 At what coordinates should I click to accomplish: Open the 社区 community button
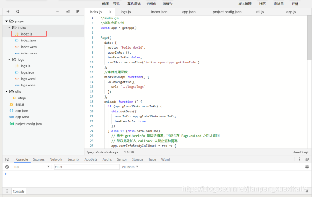[262, 4]
